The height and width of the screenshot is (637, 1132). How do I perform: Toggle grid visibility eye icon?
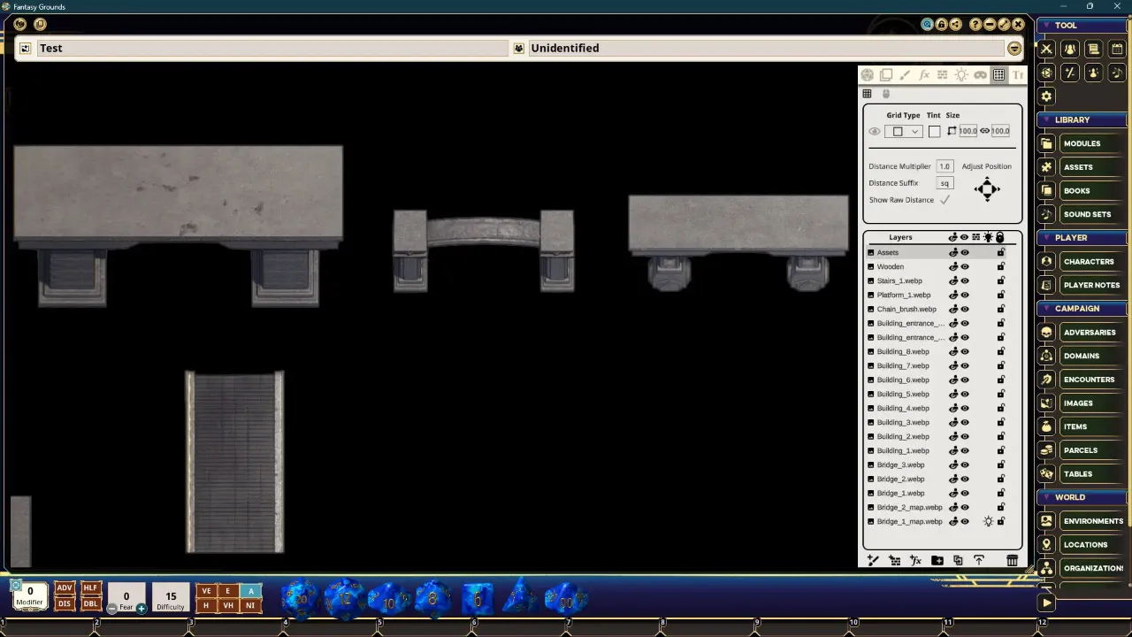click(x=875, y=132)
